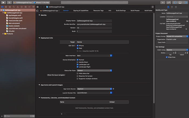Image resolution: width=189 pixels, height=118 pixels.
Task: Select AppDelegate.swift in navigator
Action: (x=15, y=15)
